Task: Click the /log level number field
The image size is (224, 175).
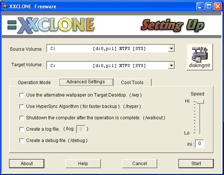Action: (81, 129)
